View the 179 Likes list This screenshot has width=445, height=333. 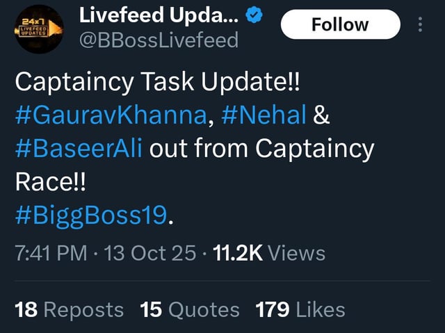pyautogui.click(x=300, y=309)
